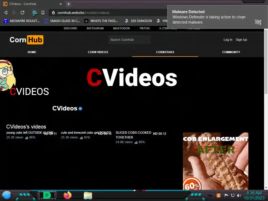
Task: Click the padlock site security icon
Action: click(53, 13)
